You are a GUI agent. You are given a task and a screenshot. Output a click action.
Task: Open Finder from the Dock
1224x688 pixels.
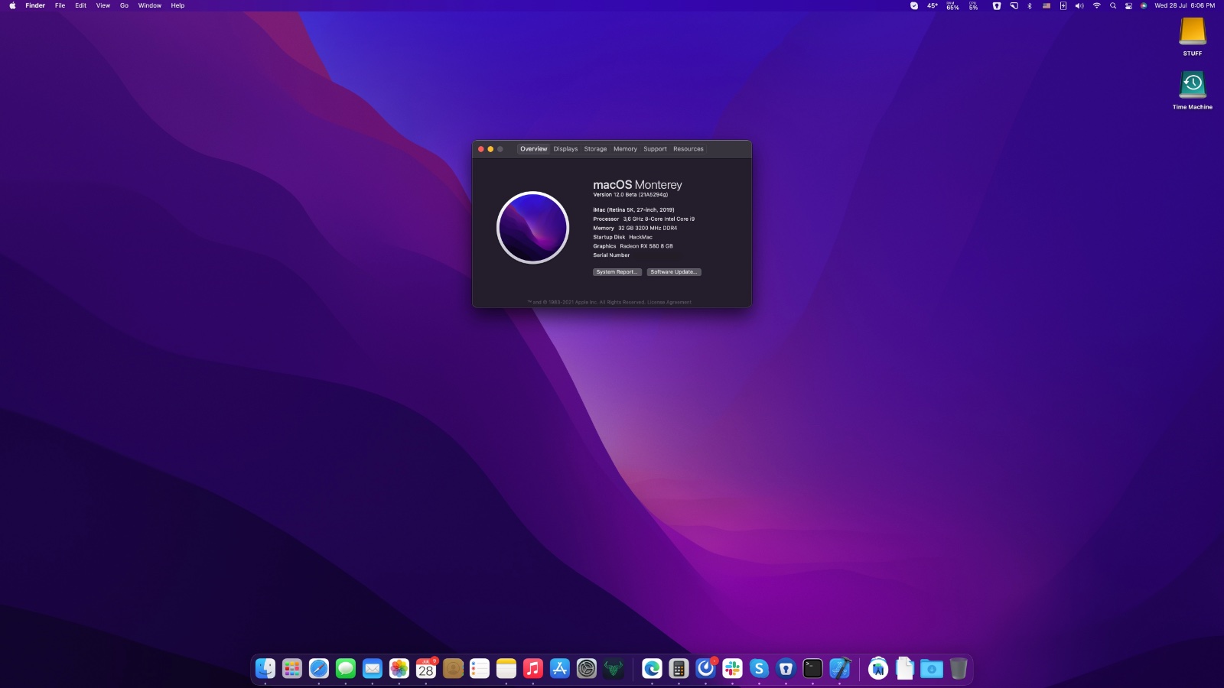[265, 669]
